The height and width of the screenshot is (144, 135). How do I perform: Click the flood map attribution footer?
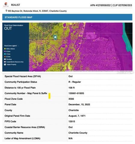point(99,71)
